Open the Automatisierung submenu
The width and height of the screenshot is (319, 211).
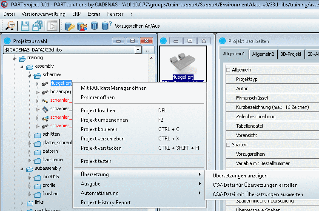click(x=140, y=193)
